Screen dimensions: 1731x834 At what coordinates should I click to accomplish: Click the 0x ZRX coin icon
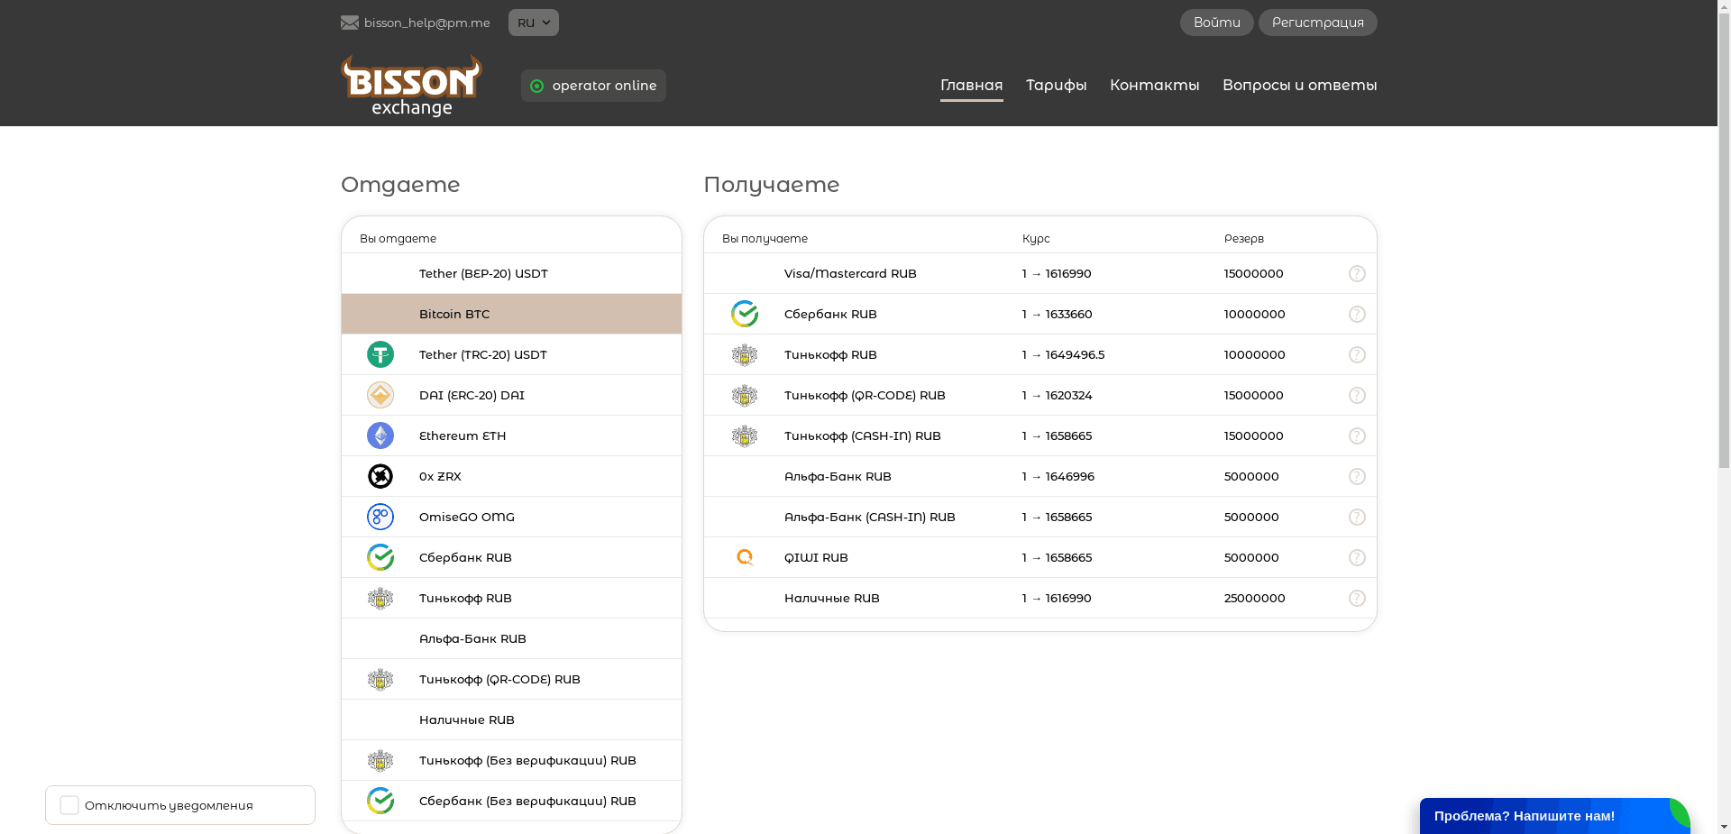coord(380,476)
